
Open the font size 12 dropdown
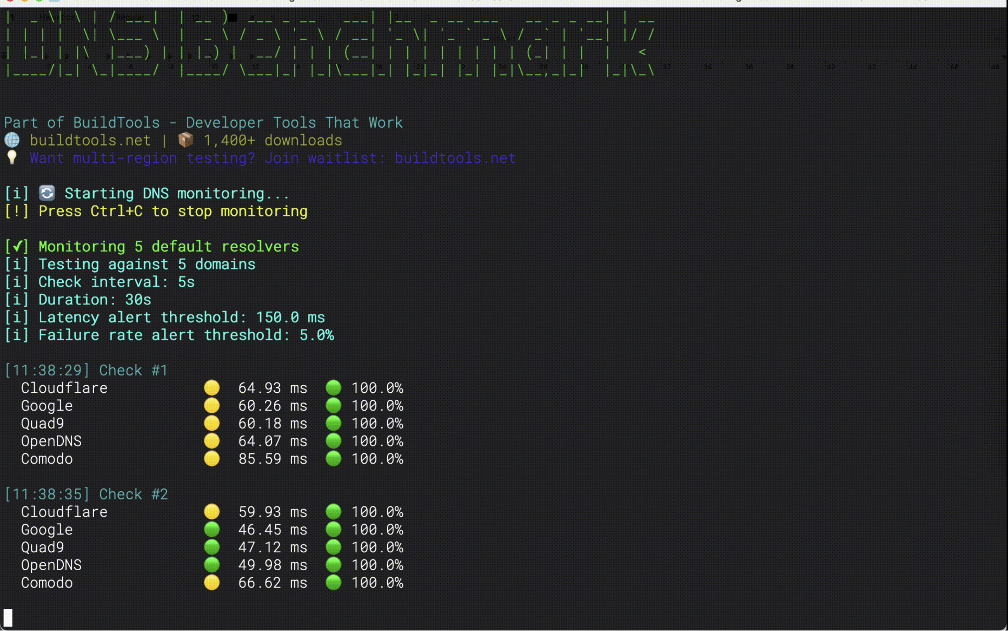point(195,17)
